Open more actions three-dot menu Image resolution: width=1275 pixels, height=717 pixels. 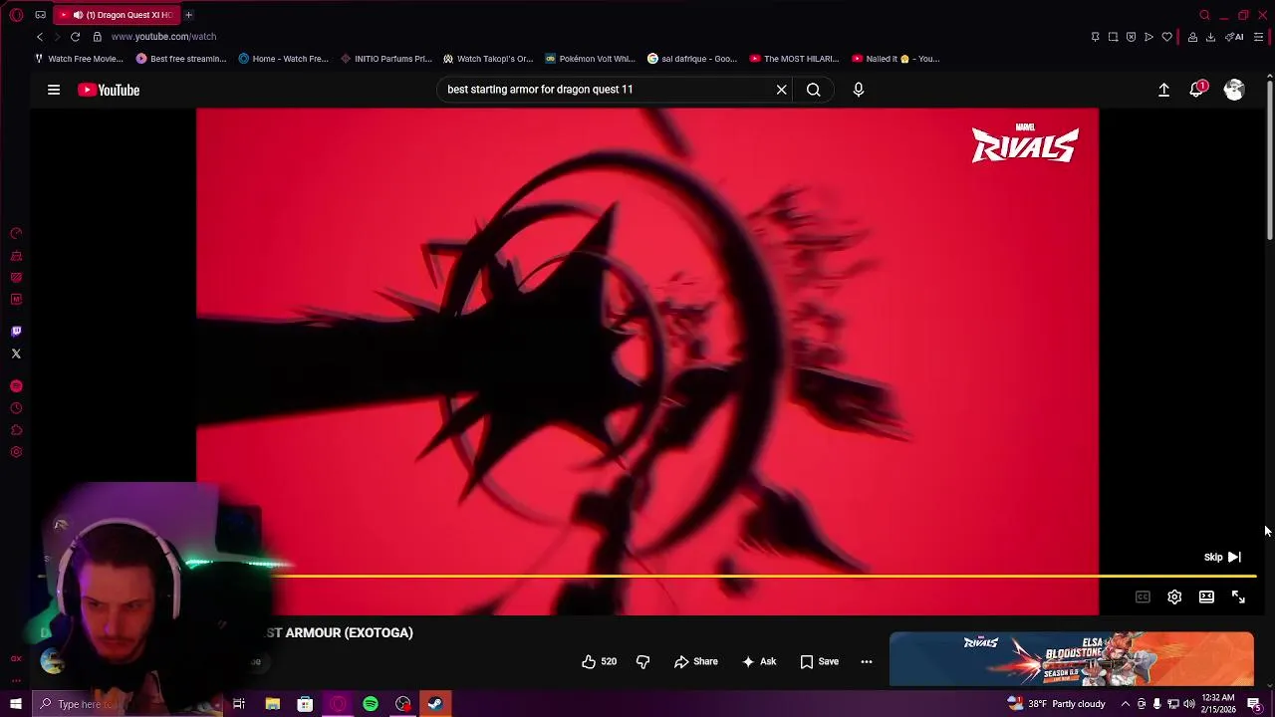click(867, 661)
